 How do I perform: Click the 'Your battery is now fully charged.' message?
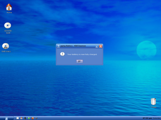point(82,54)
